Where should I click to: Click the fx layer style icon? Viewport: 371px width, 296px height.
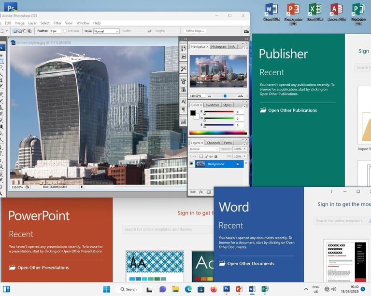click(x=201, y=192)
